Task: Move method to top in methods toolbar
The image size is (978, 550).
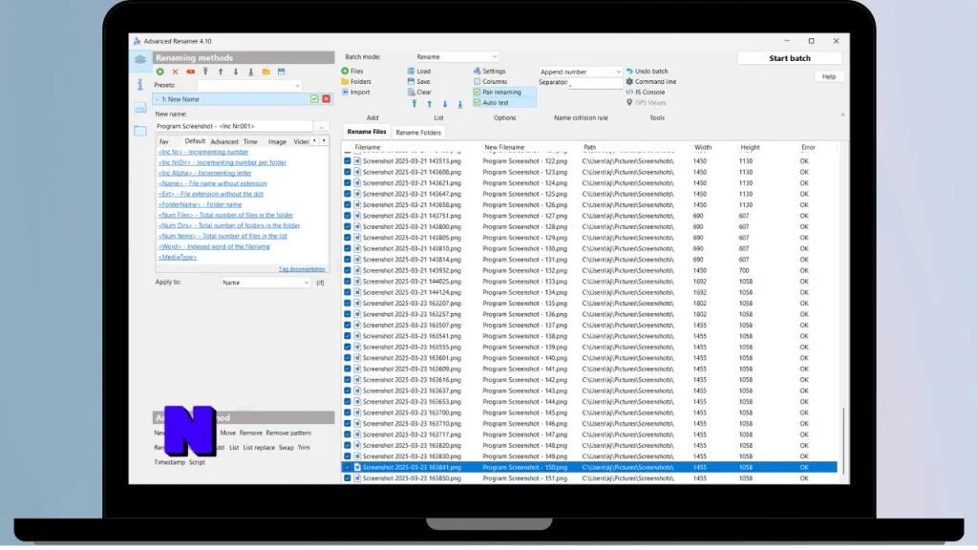Action: pos(205,72)
